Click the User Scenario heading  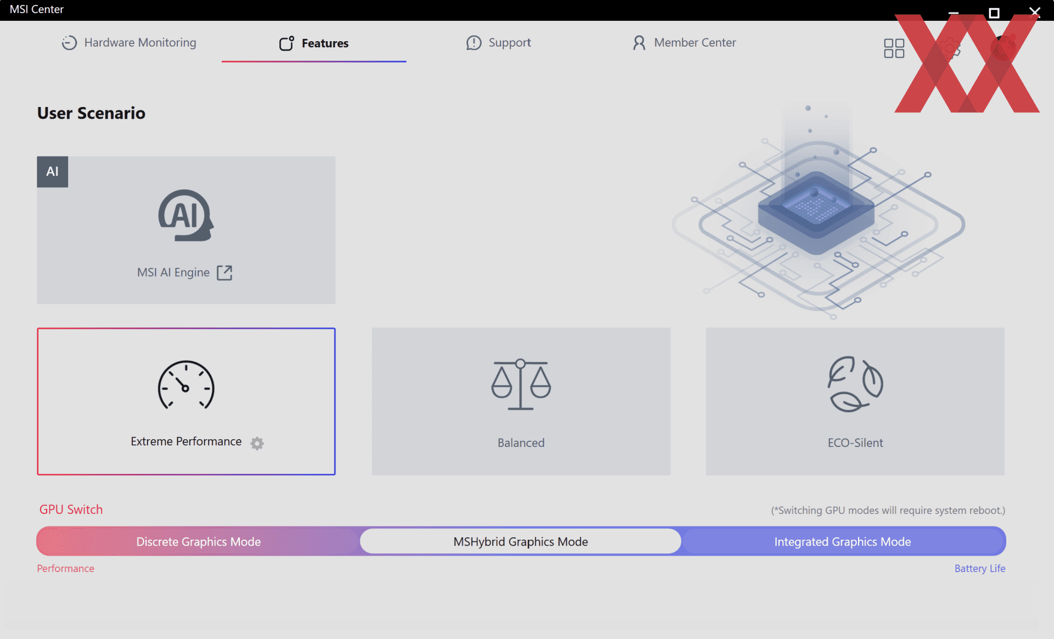(x=91, y=113)
